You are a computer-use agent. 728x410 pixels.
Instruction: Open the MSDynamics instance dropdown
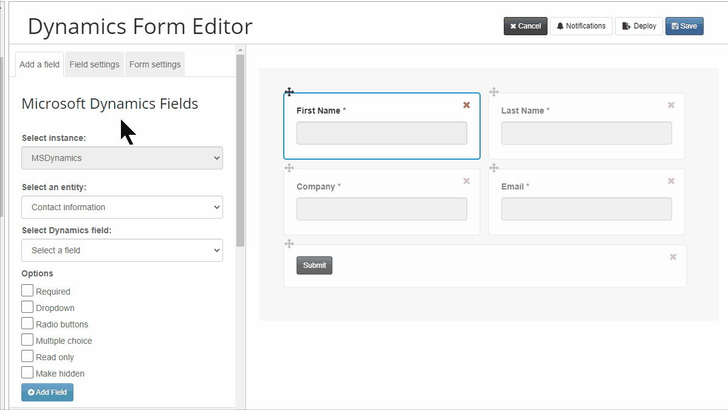pyautogui.click(x=122, y=158)
